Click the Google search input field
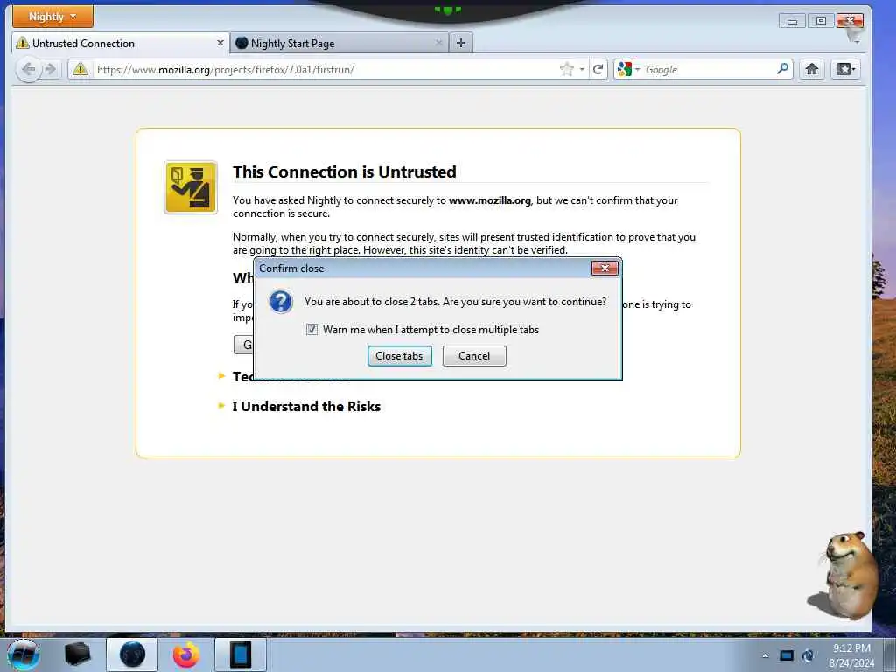This screenshot has width=896, height=672. pyautogui.click(x=709, y=70)
